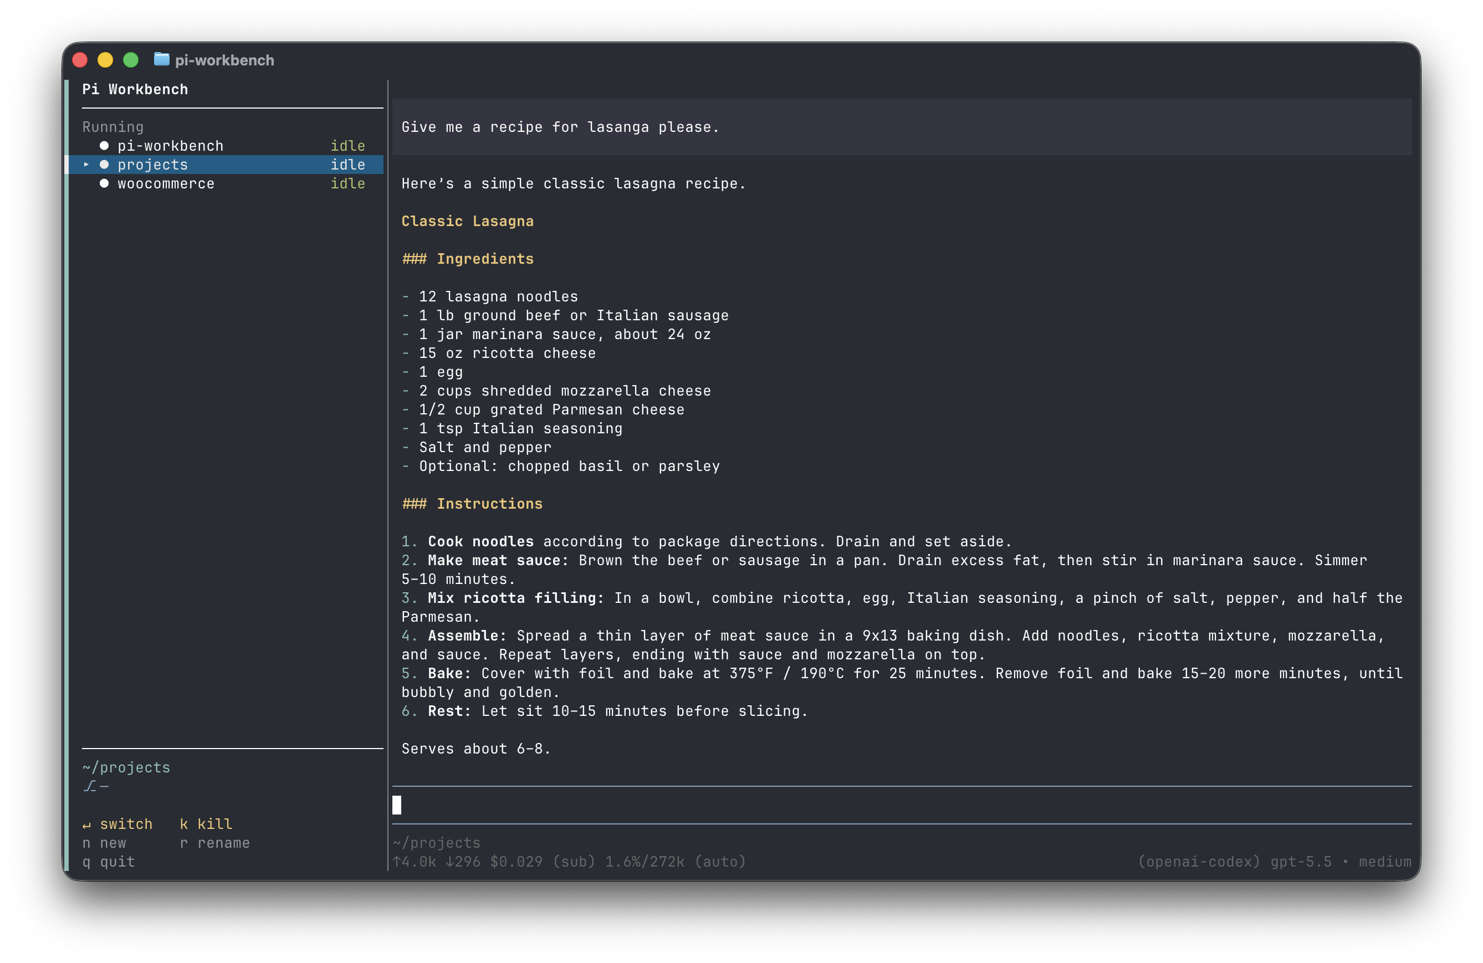
Task: Select the projects session row
Action: pos(226,165)
